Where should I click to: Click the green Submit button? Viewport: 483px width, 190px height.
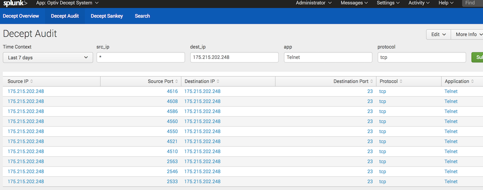click(477, 57)
